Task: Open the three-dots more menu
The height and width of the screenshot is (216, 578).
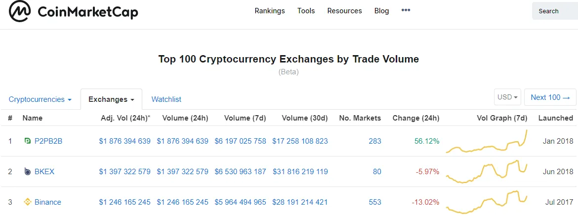Action: [406, 10]
